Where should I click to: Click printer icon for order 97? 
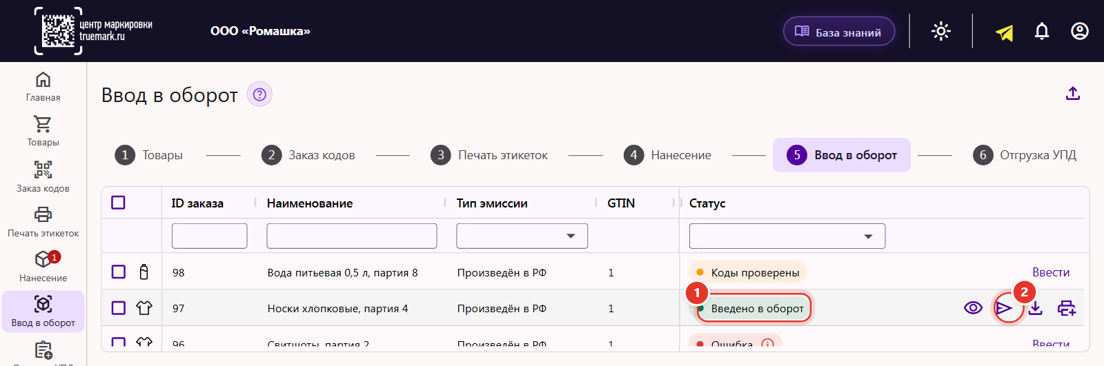coord(1067,308)
